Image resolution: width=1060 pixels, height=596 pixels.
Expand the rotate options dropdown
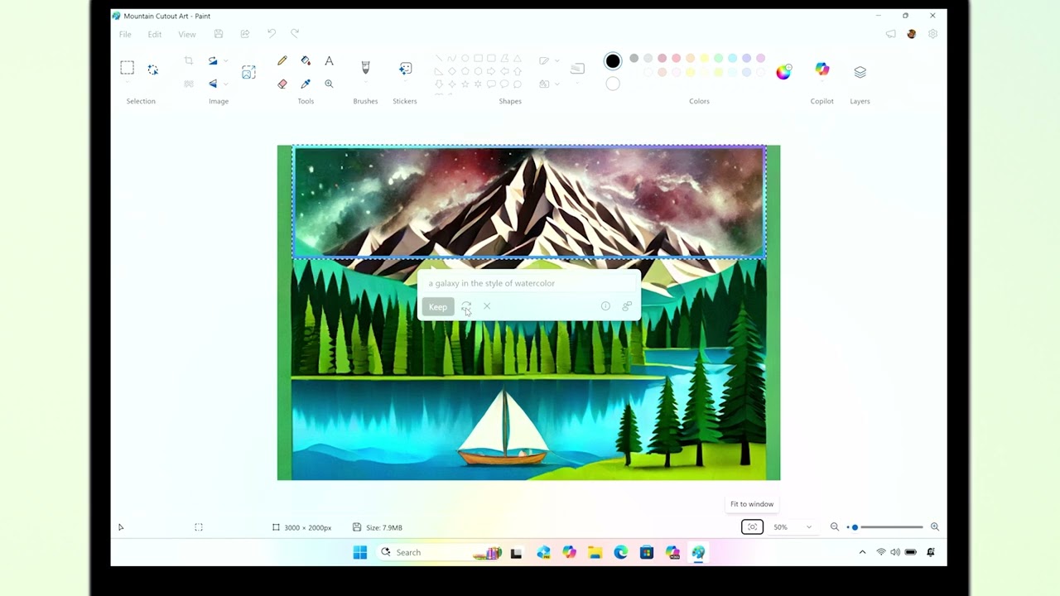pyautogui.click(x=225, y=61)
